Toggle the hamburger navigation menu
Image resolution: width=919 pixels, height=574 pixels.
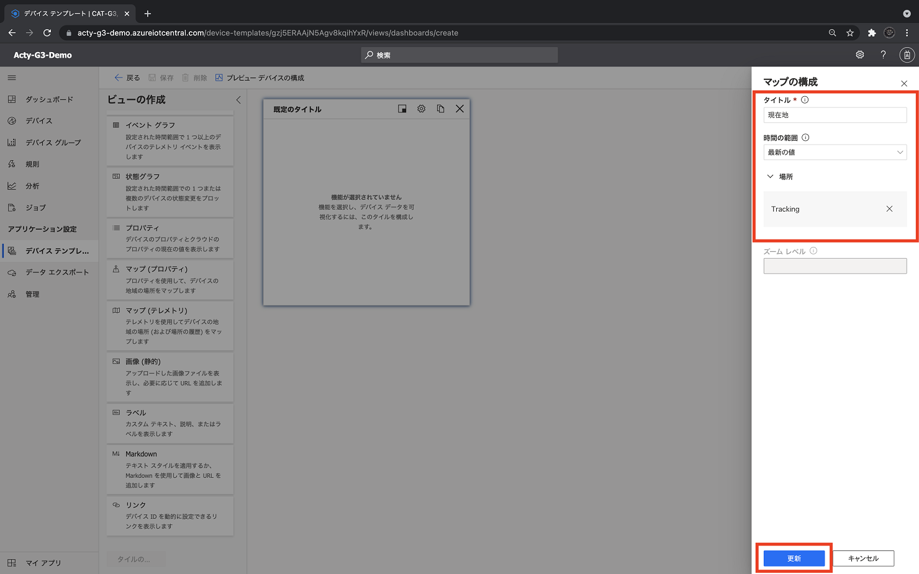coord(12,78)
